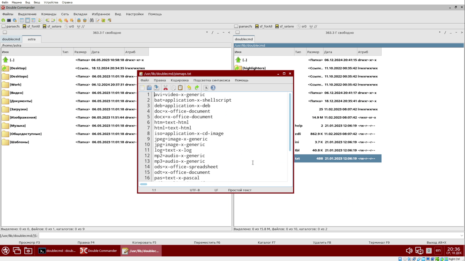Select the sf_forAll drive button in the right panel
Screen dimensions: 465x261
pos(263,26)
